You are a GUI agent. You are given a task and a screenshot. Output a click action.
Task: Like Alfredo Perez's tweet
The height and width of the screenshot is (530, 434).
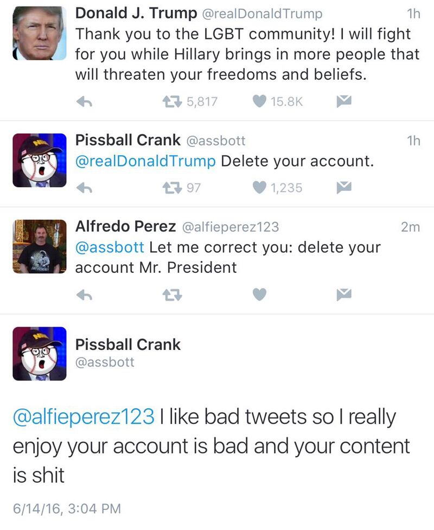click(261, 295)
